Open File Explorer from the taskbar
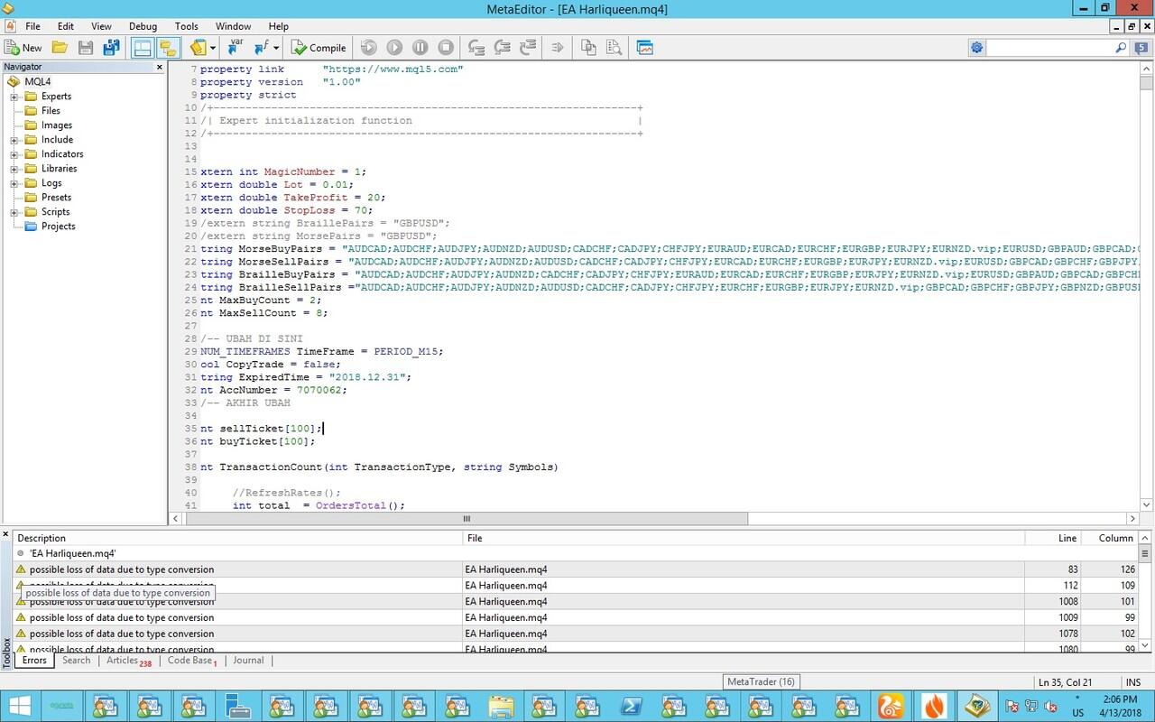Screen dimensions: 1155x722 pos(501,705)
